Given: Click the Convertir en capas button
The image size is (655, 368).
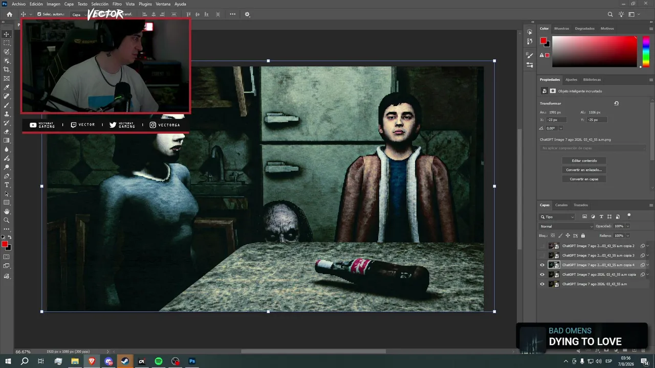Looking at the screenshot, I should 584,179.
